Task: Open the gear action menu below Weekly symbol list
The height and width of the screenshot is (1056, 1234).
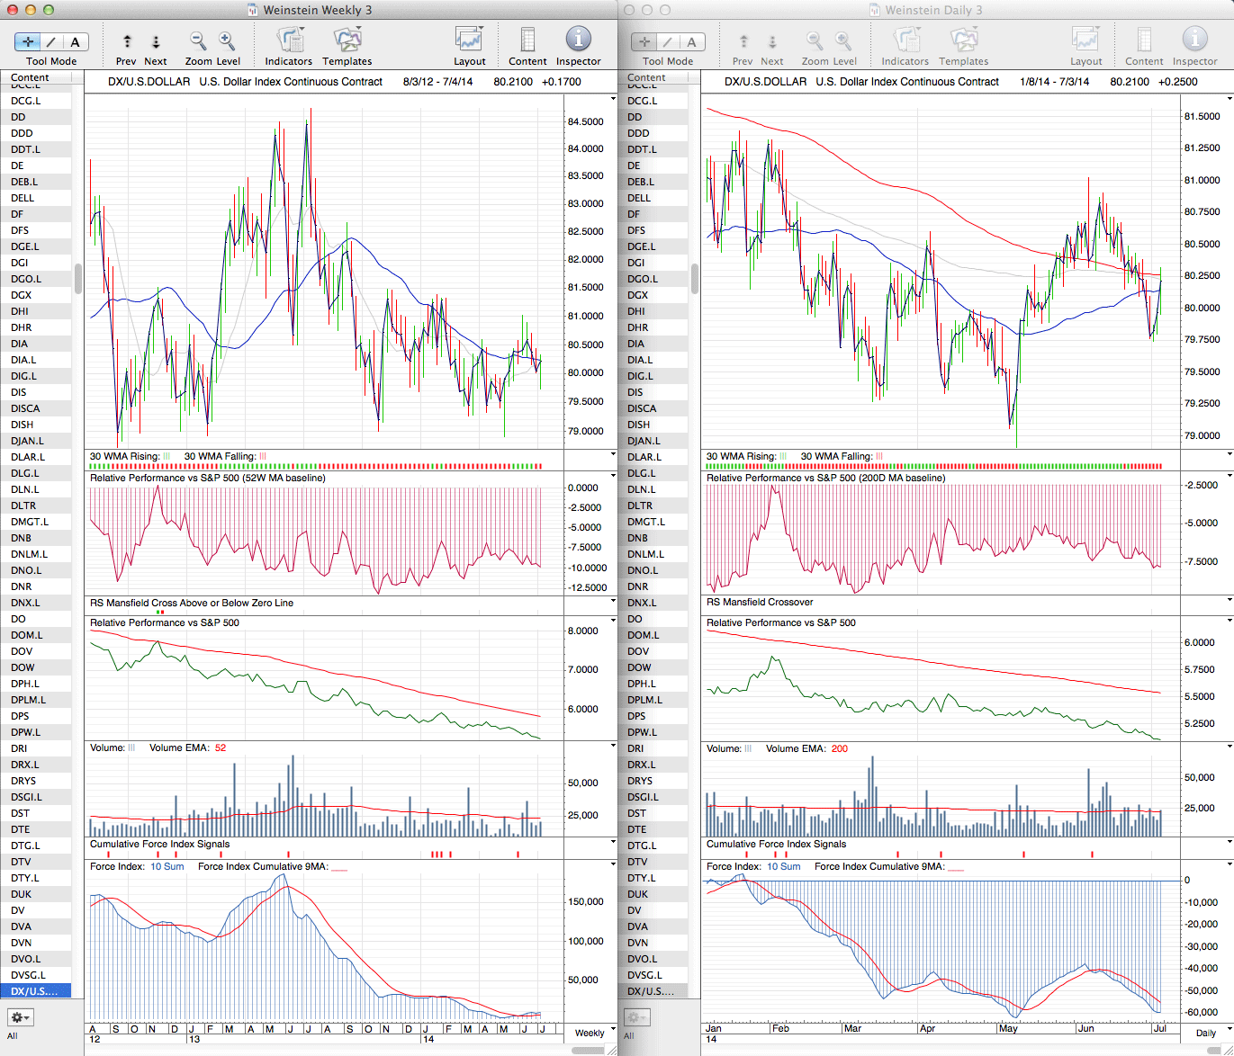Action: click(20, 1017)
